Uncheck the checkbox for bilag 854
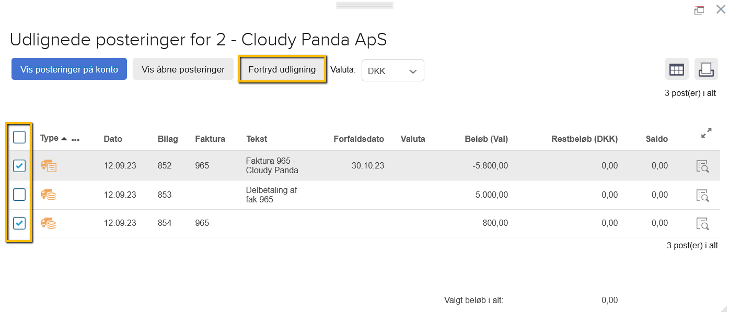The width and height of the screenshot is (729, 314). (x=19, y=223)
